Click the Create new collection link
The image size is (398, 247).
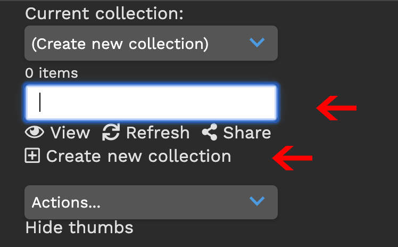pos(128,156)
